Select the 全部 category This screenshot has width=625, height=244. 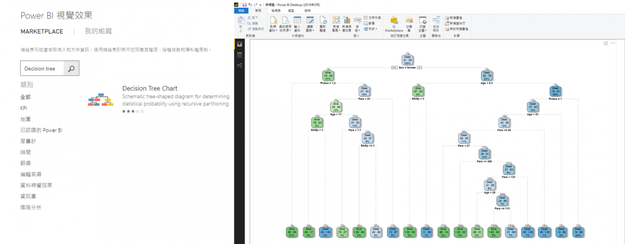pos(25,97)
